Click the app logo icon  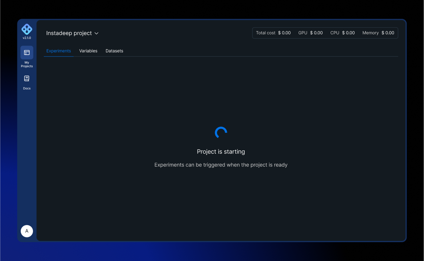tap(27, 29)
